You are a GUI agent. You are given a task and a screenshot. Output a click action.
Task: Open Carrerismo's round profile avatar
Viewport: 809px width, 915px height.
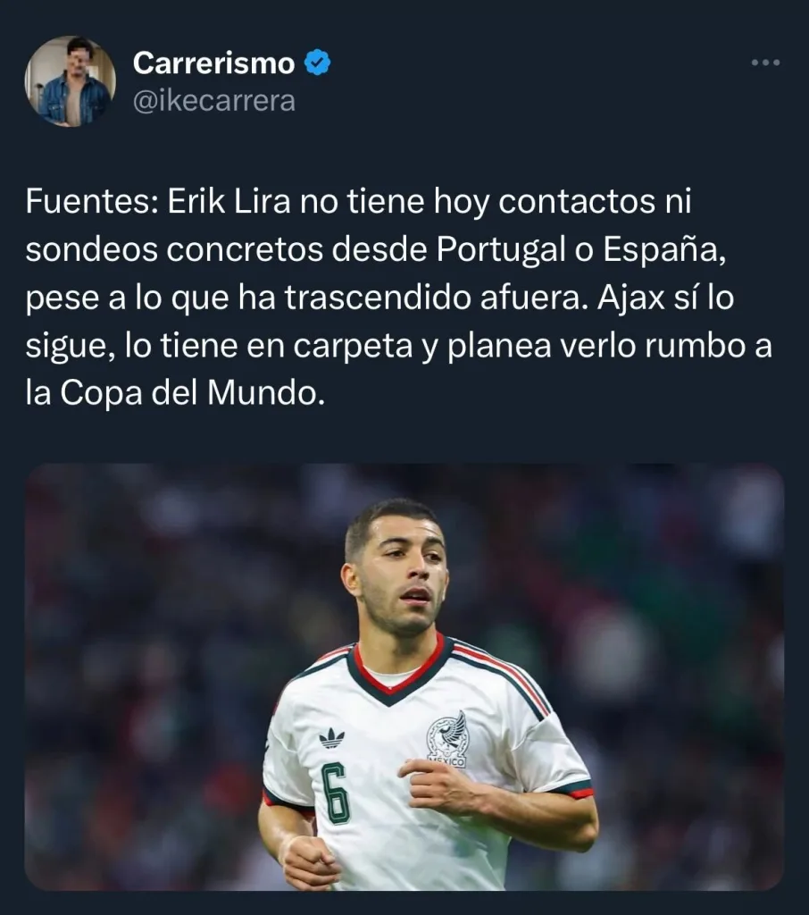click(70, 81)
